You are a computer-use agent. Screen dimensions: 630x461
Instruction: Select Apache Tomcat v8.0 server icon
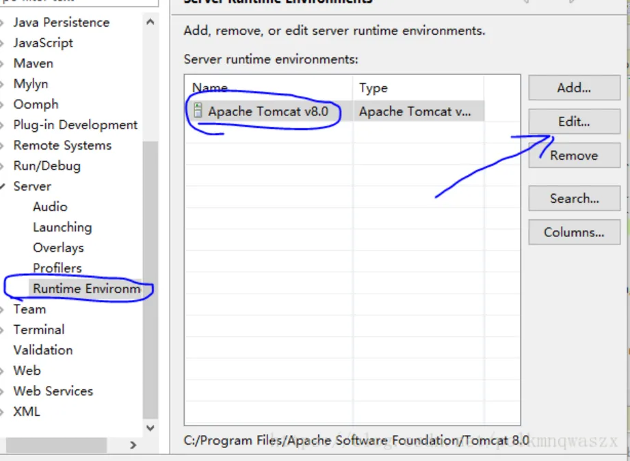tap(198, 111)
